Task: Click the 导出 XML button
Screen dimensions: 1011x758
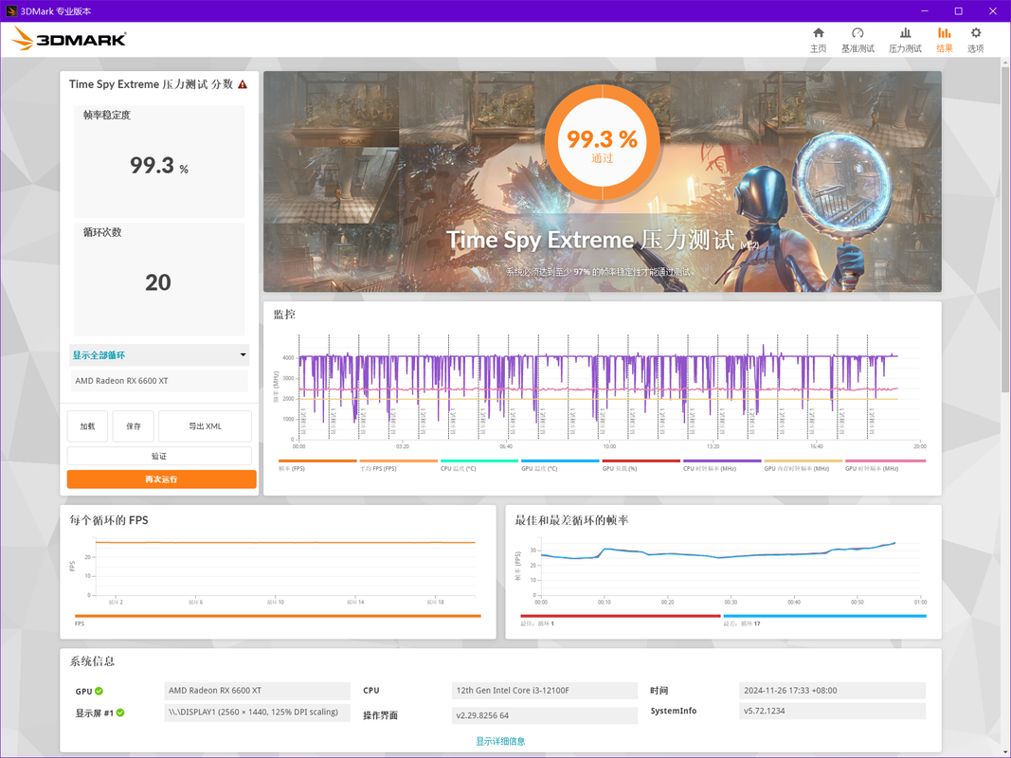Action: (x=205, y=426)
